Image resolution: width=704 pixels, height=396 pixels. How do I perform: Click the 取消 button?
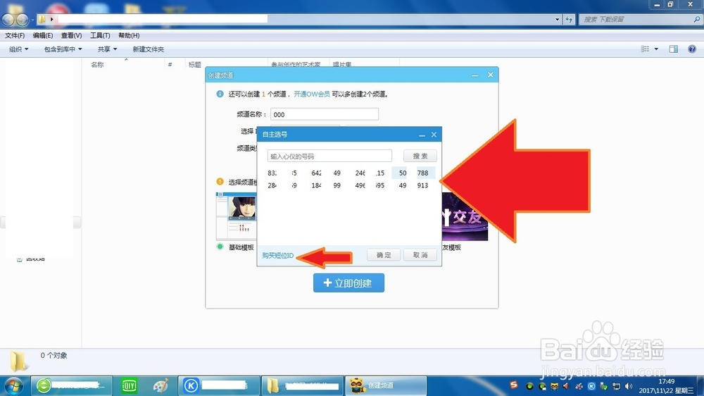[x=420, y=255]
